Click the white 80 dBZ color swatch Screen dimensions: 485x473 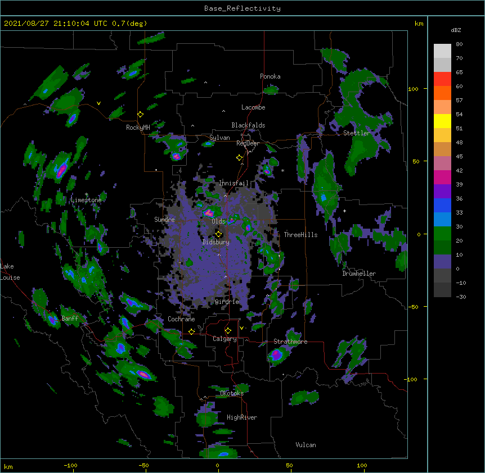click(442, 51)
